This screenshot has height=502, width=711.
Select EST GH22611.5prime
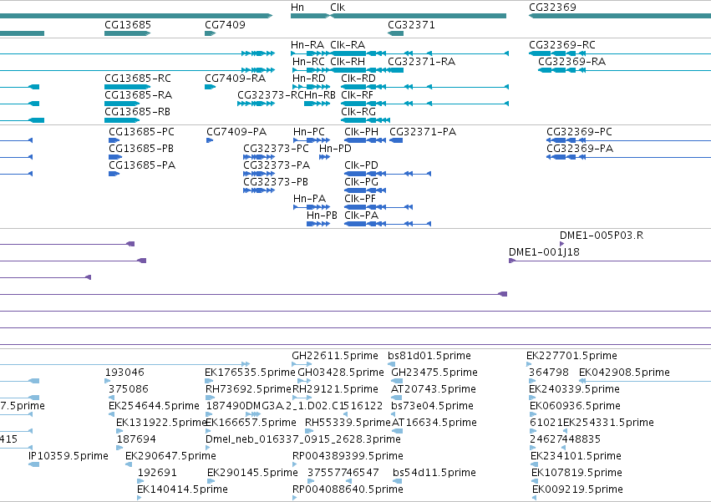point(302,363)
